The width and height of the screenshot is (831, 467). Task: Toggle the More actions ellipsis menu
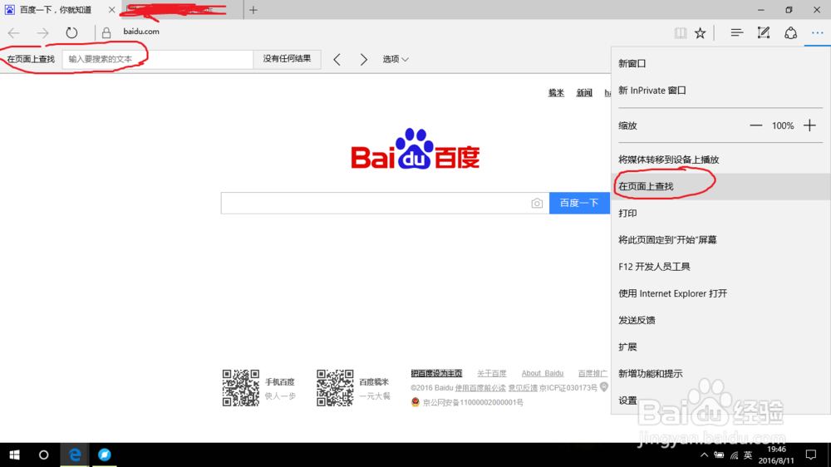817,33
